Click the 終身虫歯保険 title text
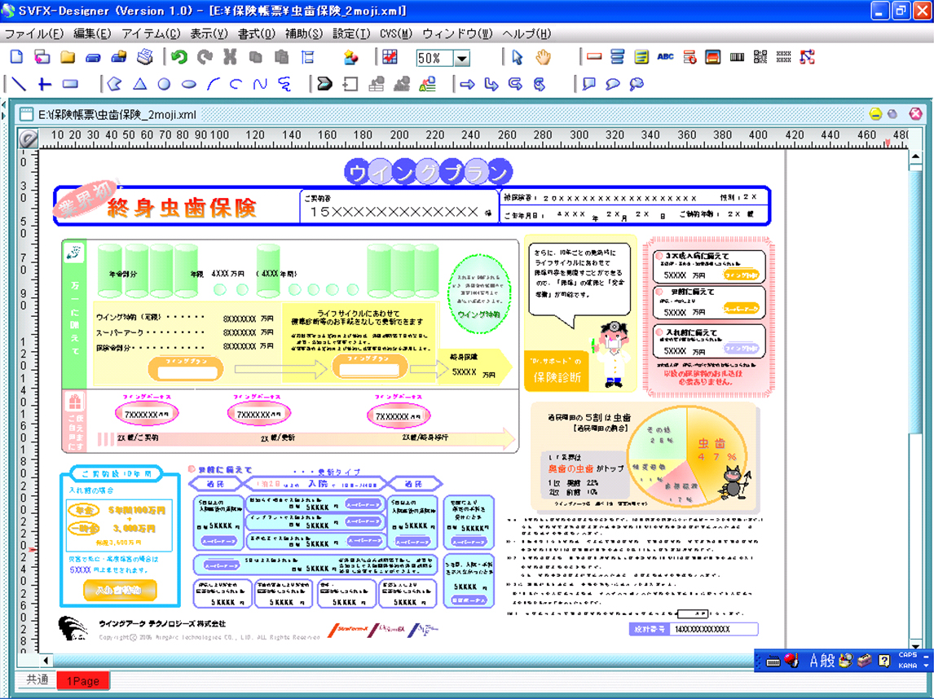Viewport: 934px width, 699px height. click(183, 208)
